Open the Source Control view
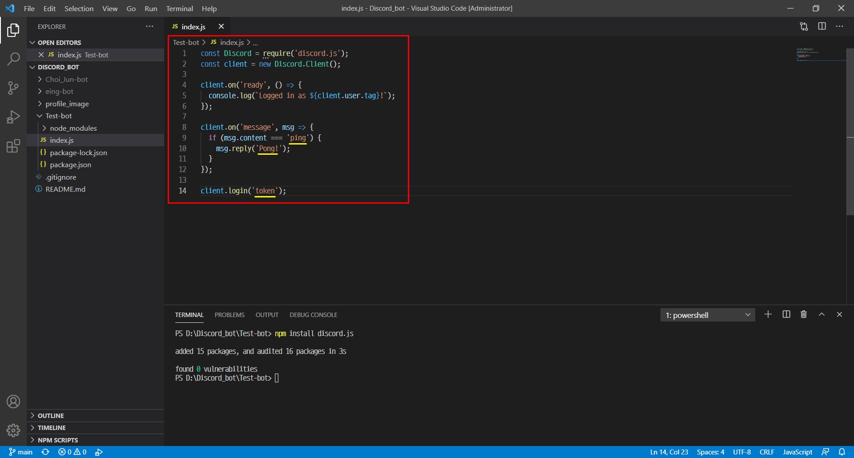This screenshot has height=458, width=854. [13, 88]
